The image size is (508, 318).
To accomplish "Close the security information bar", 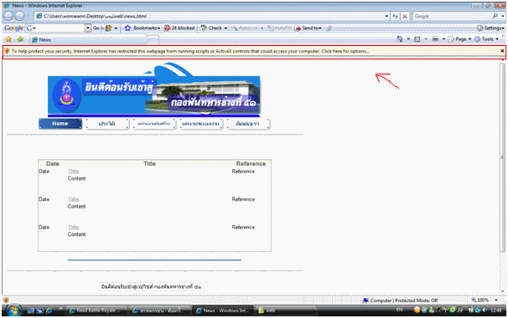I will (x=502, y=51).
